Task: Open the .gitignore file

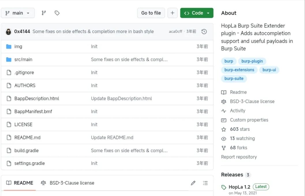Action: click(x=24, y=73)
